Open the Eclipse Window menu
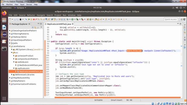The image size is (187, 105). pos(72,15)
